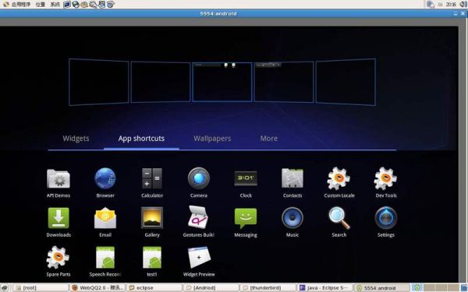Select the Settings app icon
The height and width of the screenshot is (292, 468).
pos(385,218)
